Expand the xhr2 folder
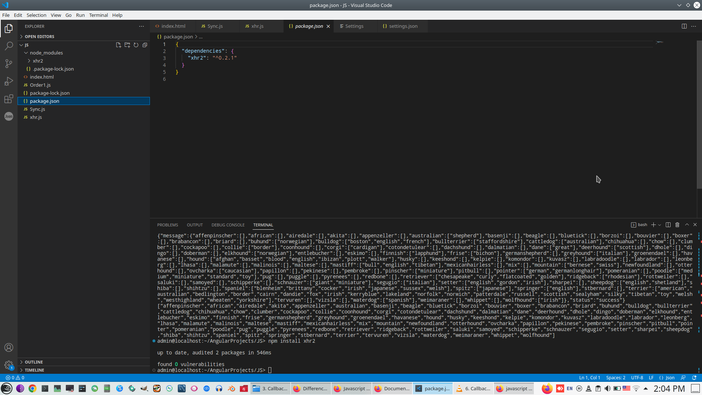This screenshot has height=395, width=702. click(38, 61)
